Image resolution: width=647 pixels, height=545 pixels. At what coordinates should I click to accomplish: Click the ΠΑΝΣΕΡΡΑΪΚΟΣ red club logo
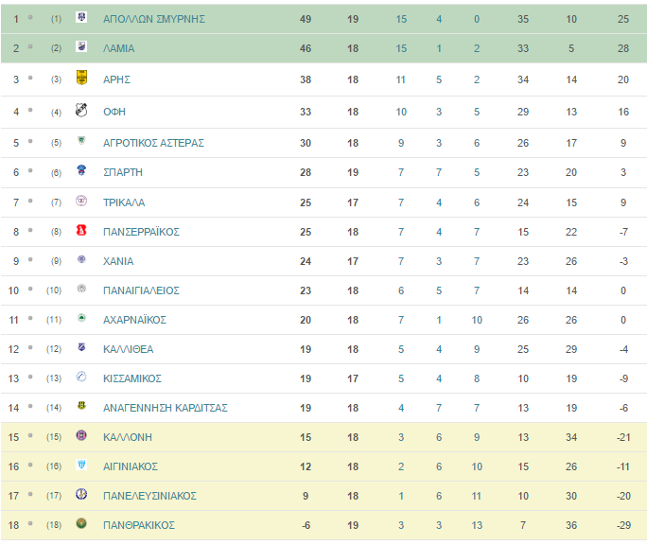click(x=81, y=230)
